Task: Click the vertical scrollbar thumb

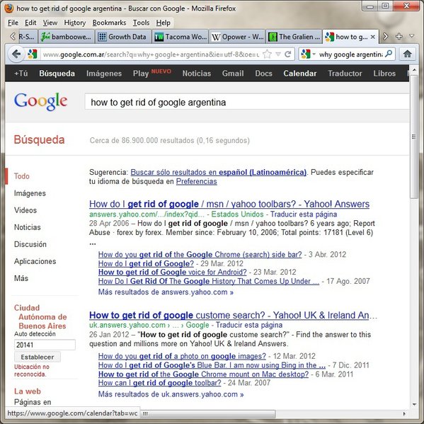Action: click(413, 137)
